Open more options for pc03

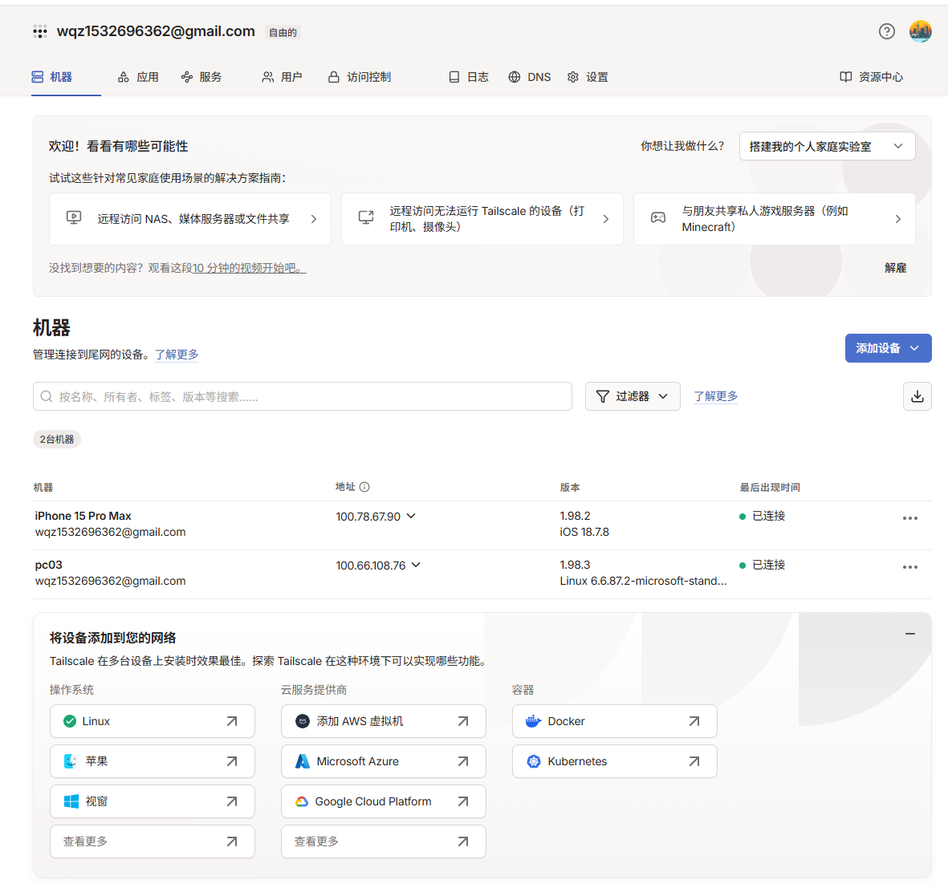tap(910, 567)
